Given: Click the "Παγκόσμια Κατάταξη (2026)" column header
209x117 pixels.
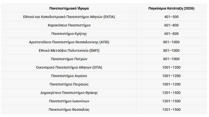Looking at the screenshot, I should tap(171, 8).
